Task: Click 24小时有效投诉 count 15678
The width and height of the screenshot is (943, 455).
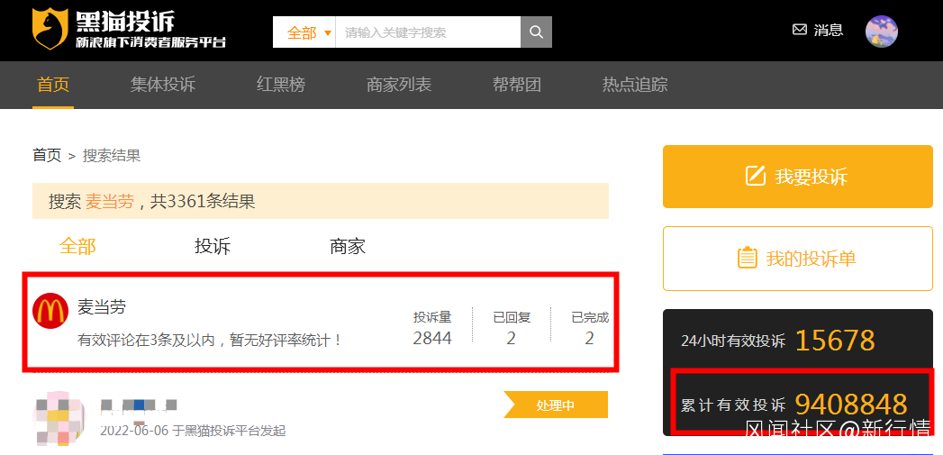Action: coord(835,341)
